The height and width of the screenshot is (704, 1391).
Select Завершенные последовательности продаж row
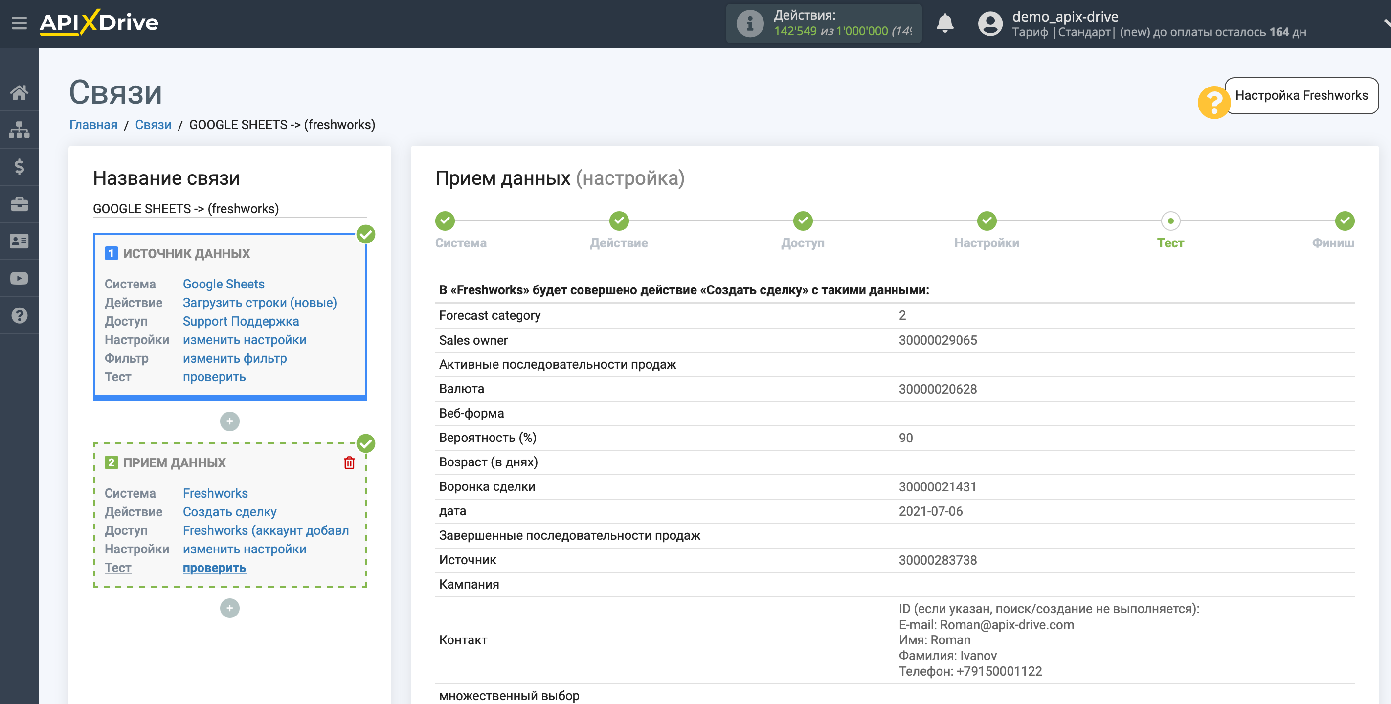[895, 535]
